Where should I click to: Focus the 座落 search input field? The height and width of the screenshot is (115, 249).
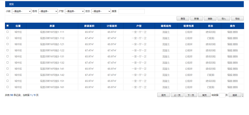coord(132,11)
